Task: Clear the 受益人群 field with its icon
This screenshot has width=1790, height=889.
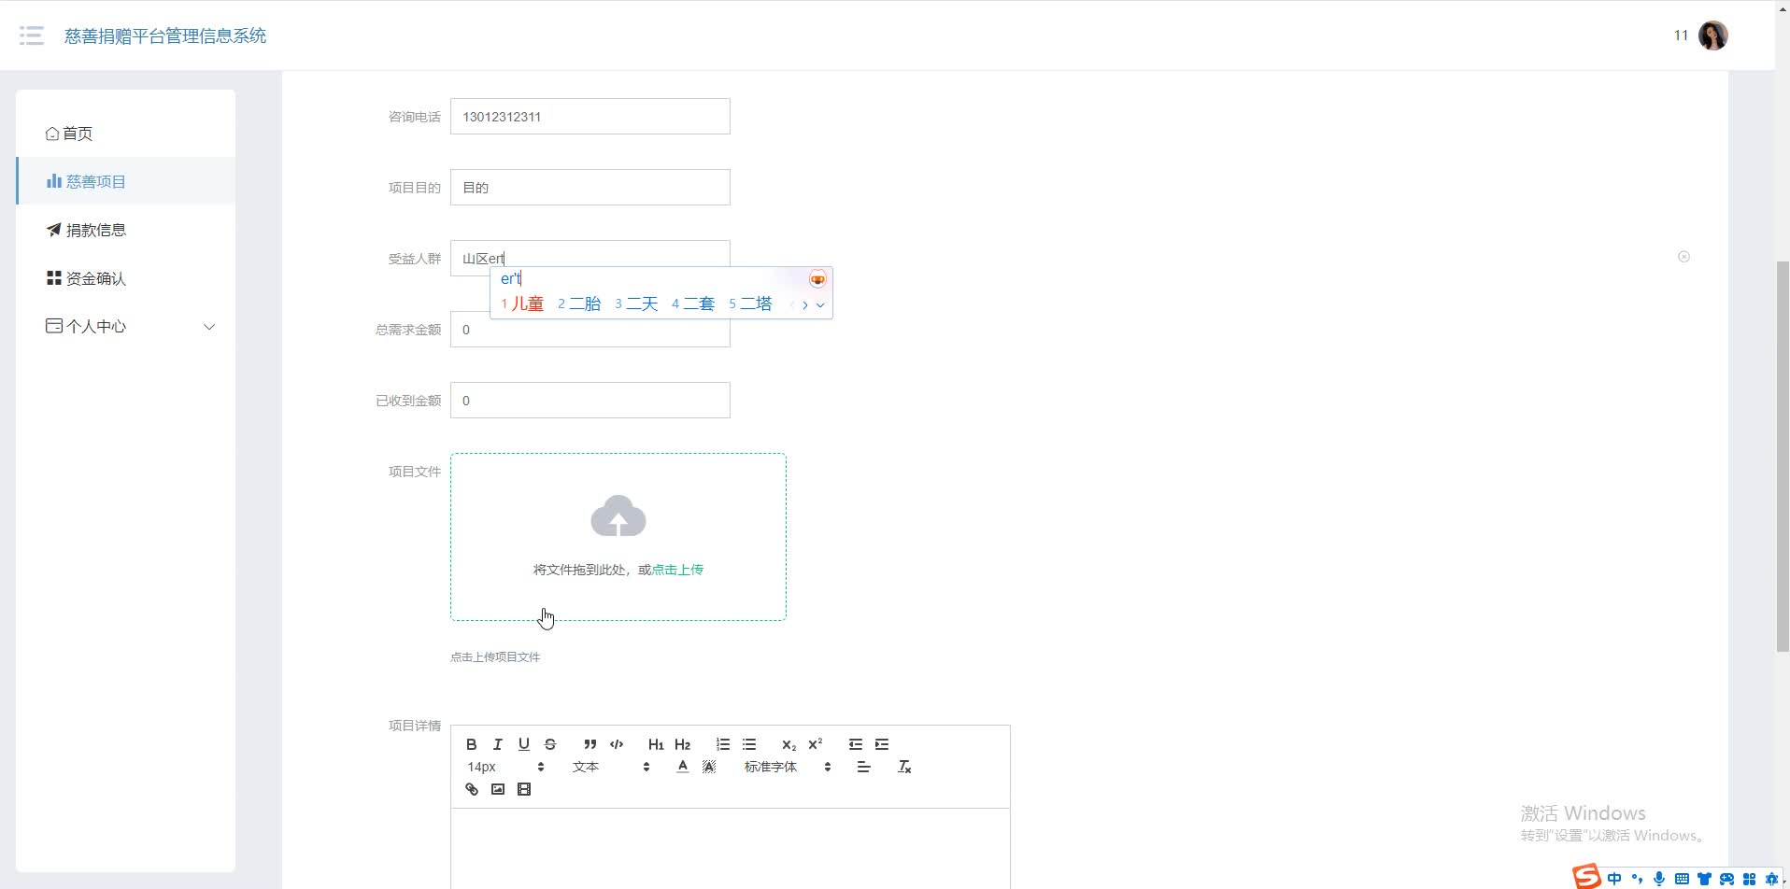Action: [x=1683, y=257]
